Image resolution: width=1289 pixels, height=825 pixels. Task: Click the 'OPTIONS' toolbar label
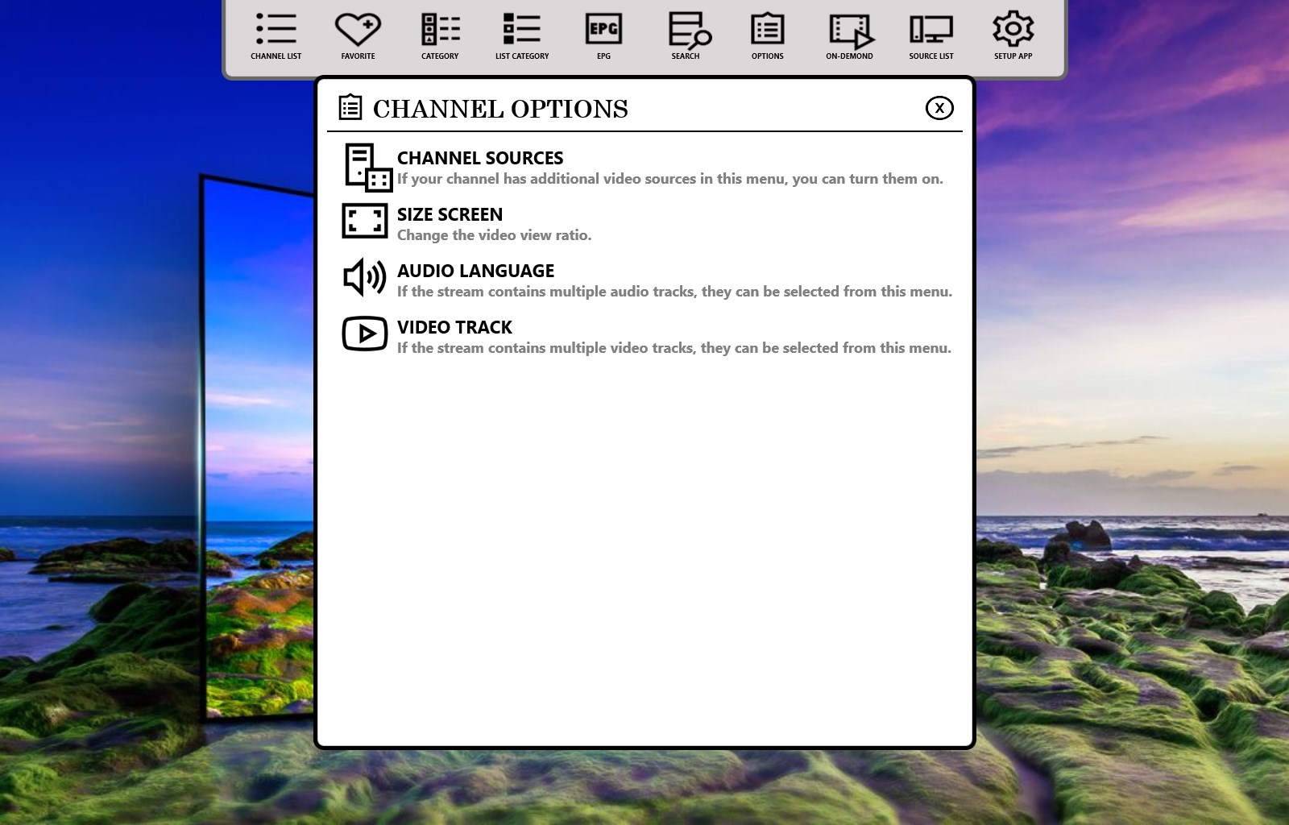768,56
